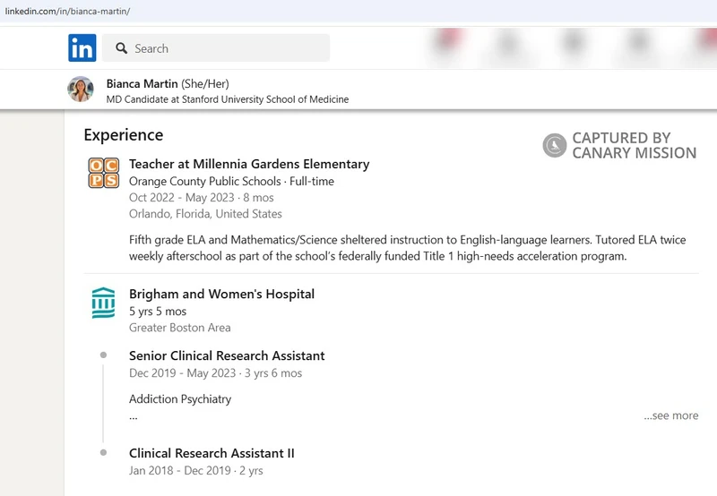Open the Orange County Public Schools logo
717x496 pixels.
coord(104,173)
